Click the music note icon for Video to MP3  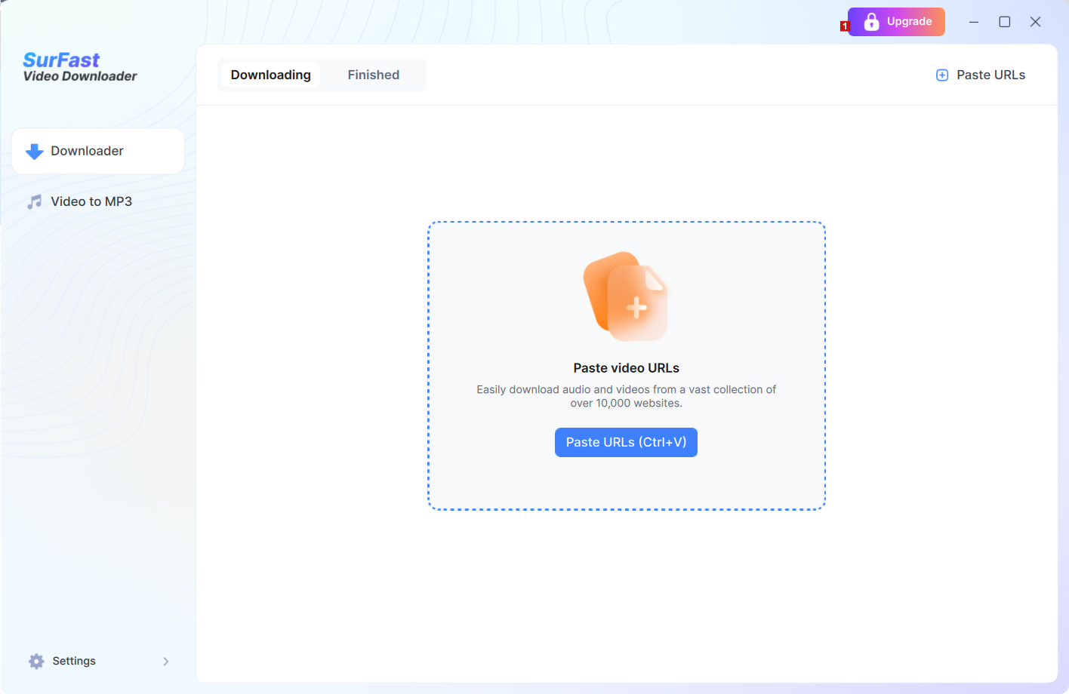coord(35,202)
